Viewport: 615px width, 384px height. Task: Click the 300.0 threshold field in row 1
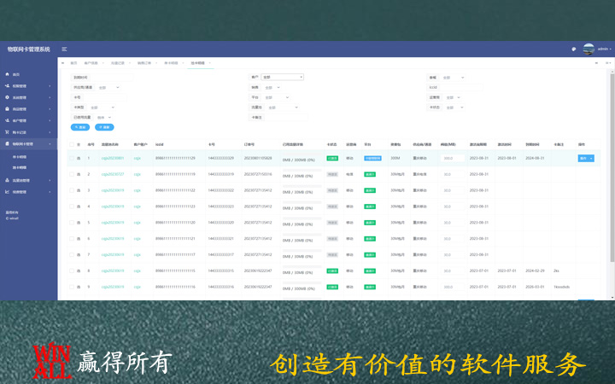[x=453, y=159]
